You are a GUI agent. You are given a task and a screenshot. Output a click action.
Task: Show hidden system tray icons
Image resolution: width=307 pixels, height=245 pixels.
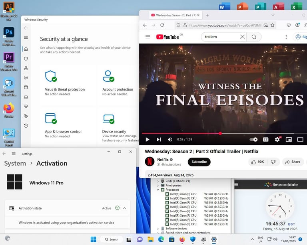[x=252, y=239]
